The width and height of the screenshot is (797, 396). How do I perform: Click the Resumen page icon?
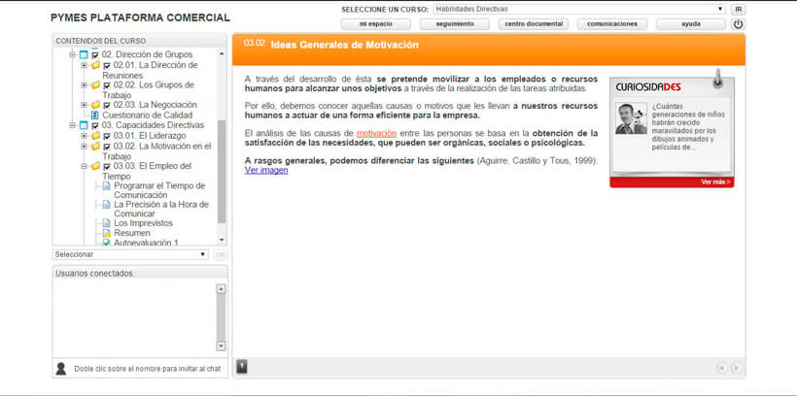pos(106,234)
